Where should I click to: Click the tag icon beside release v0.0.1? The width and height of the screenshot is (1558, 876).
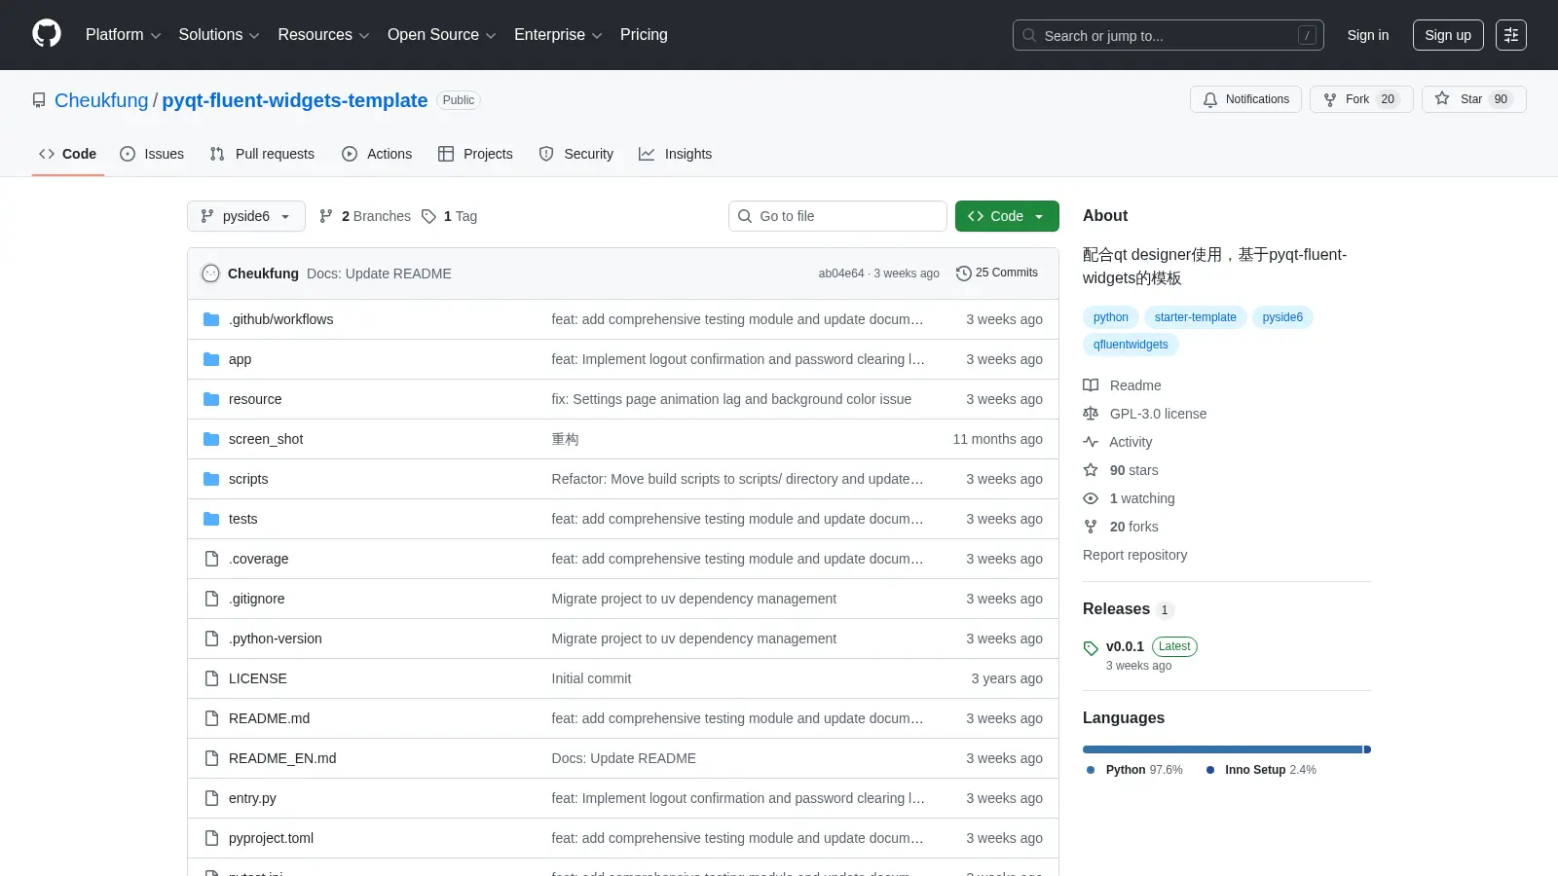coord(1091,648)
